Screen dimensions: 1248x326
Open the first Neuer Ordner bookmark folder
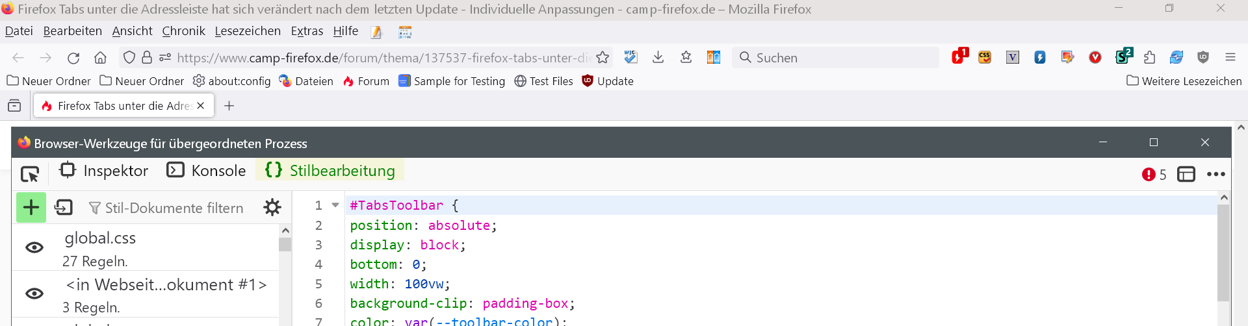(x=49, y=81)
